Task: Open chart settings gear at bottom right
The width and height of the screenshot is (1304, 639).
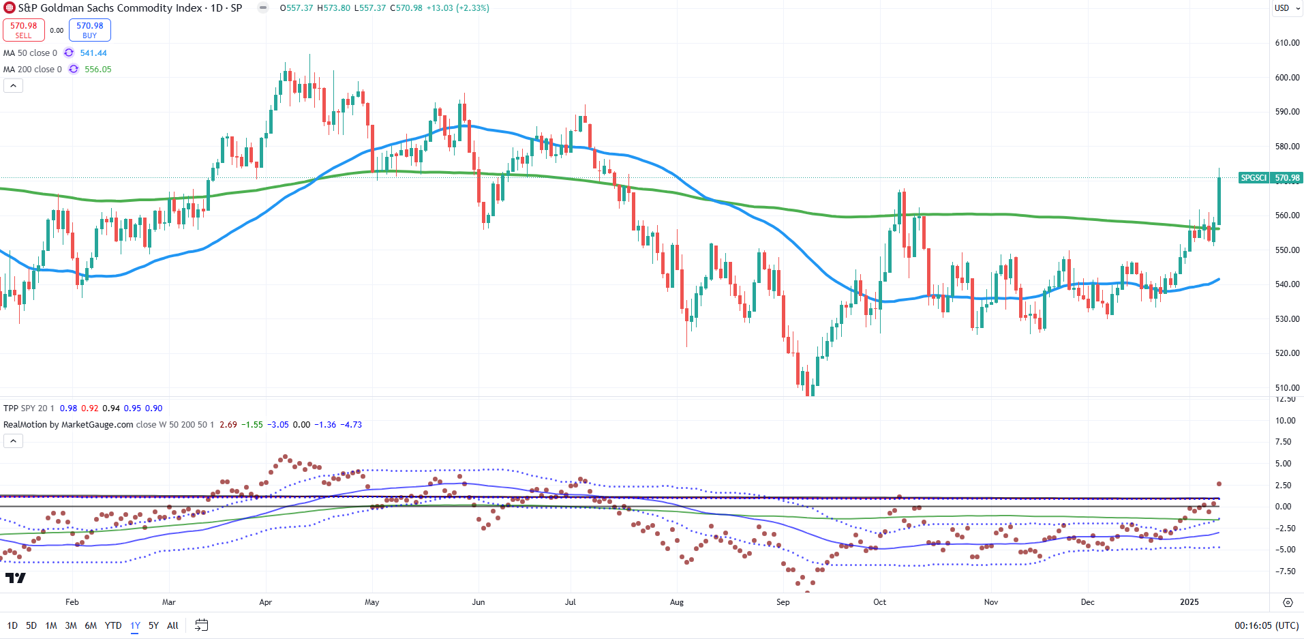Action: pyautogui.click(x=1288, y=602)
